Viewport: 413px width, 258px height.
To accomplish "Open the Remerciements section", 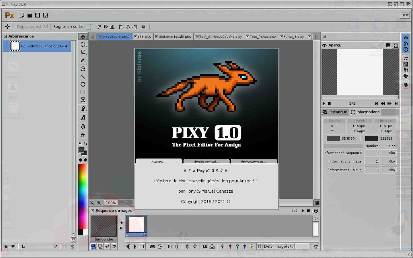I will [254, 161].
